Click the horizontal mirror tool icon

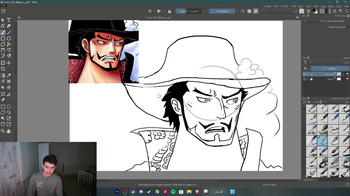coord(170,11)
